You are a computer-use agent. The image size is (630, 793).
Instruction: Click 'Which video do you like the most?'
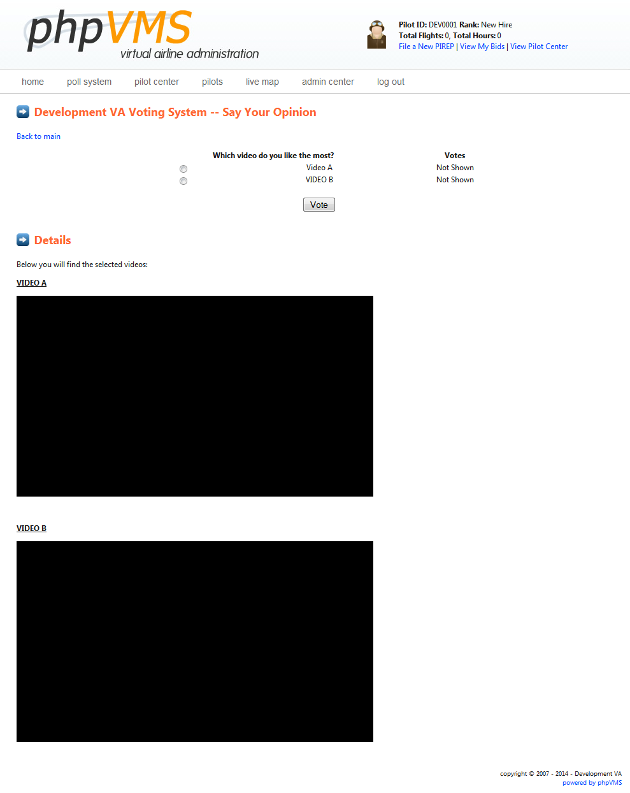273,156
